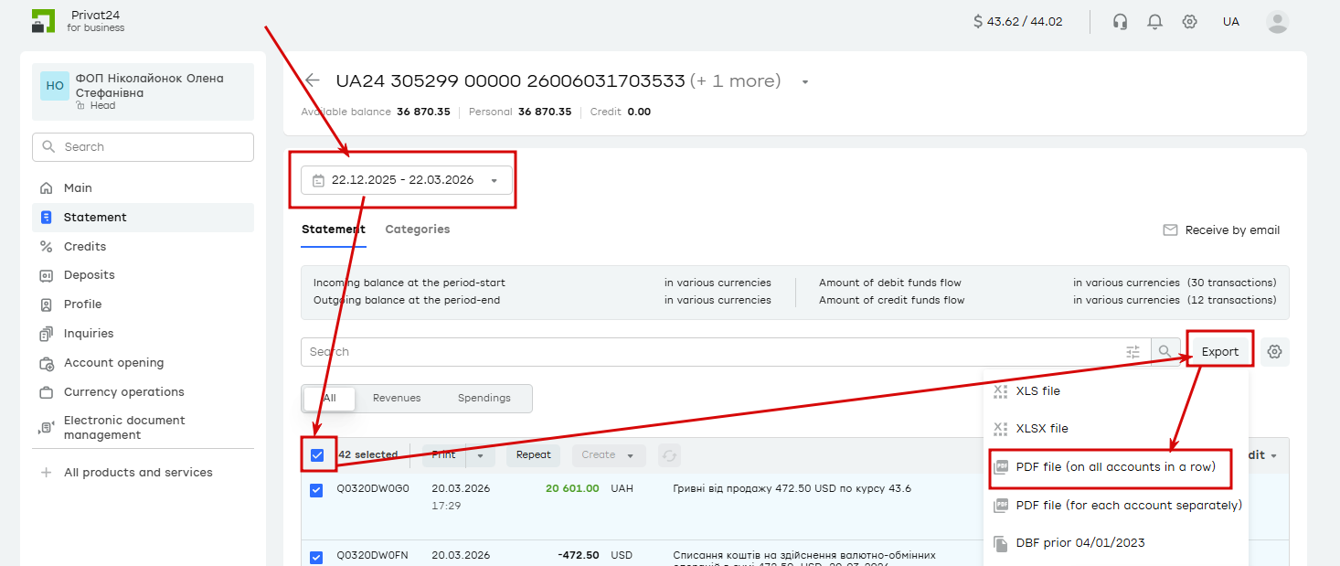Click the Export button

pyautogui.click(x=1220, y=352)
